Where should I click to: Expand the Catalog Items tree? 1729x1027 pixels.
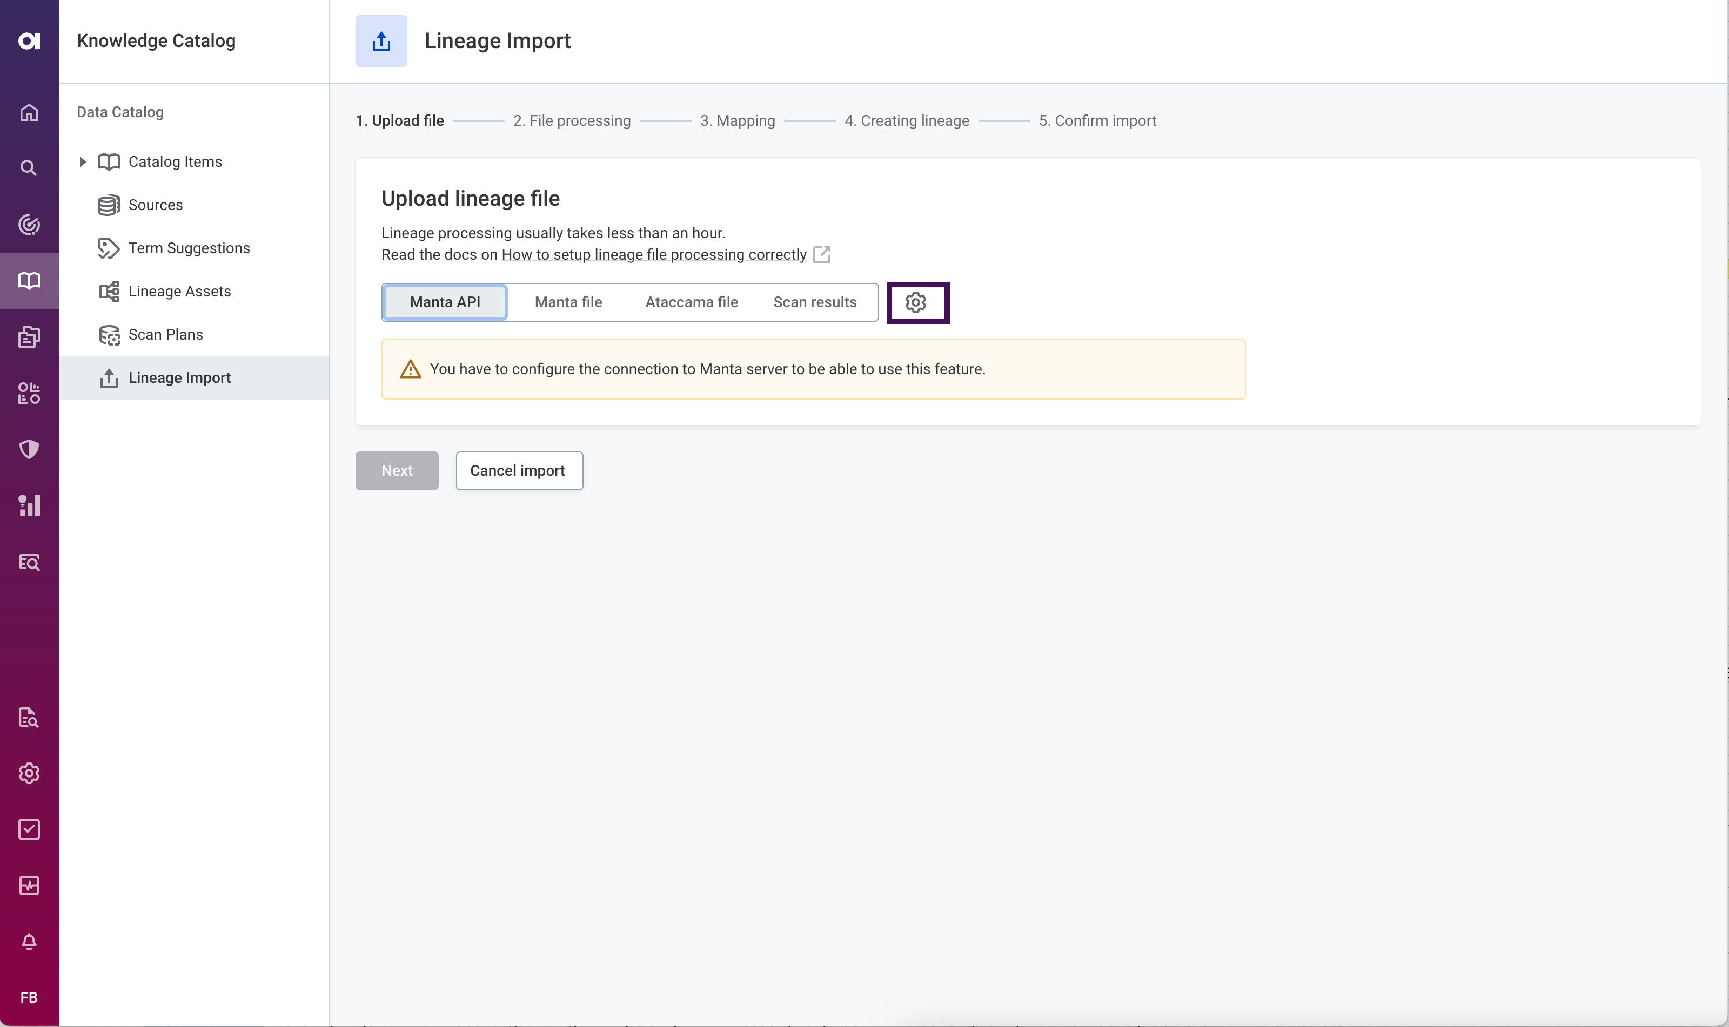(83, 161)
